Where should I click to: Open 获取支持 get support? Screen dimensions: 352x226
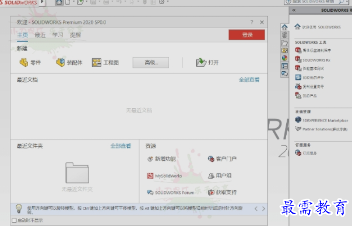(222, 192)
